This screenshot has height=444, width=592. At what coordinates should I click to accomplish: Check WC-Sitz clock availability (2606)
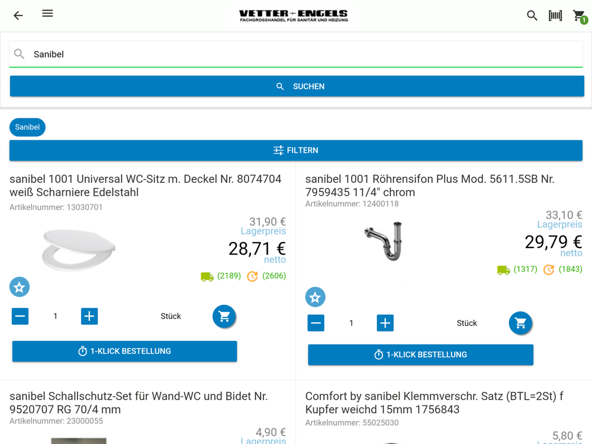266,276
